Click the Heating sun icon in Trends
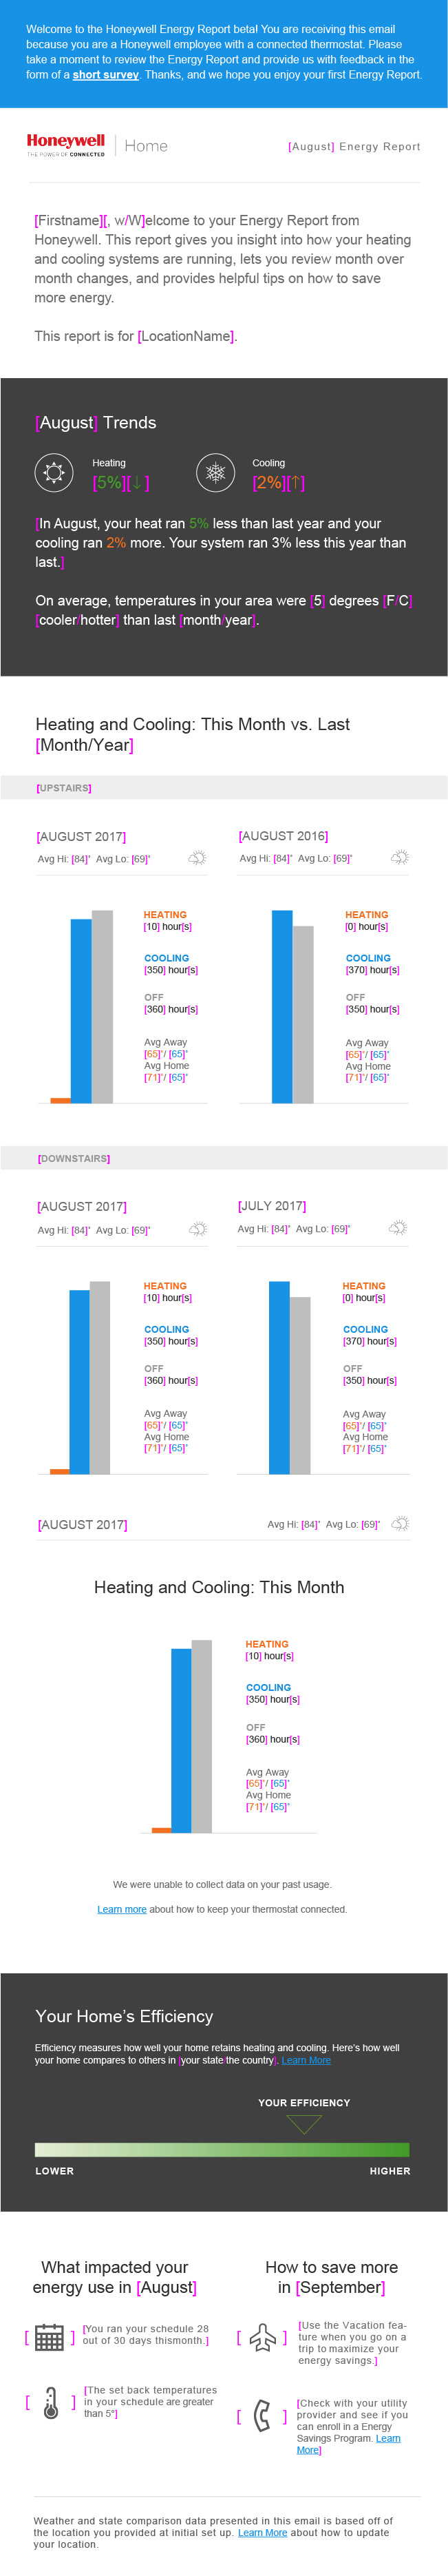 coord(54,472)
